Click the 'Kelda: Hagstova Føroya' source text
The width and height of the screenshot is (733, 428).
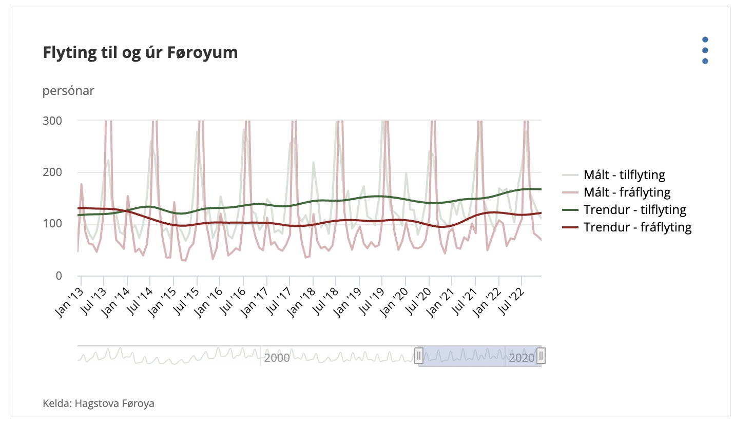pos(99,403)
